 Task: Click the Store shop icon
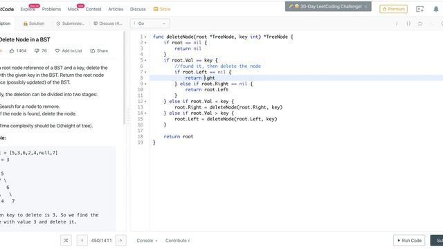pyautogui.click(x=156, y=9)
